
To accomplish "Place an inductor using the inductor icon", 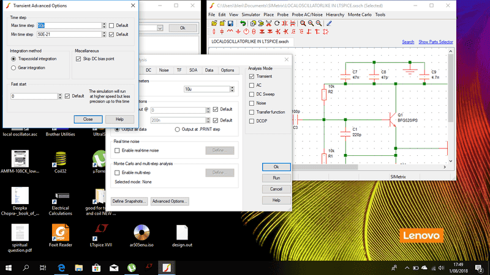I will click(230, 31).
